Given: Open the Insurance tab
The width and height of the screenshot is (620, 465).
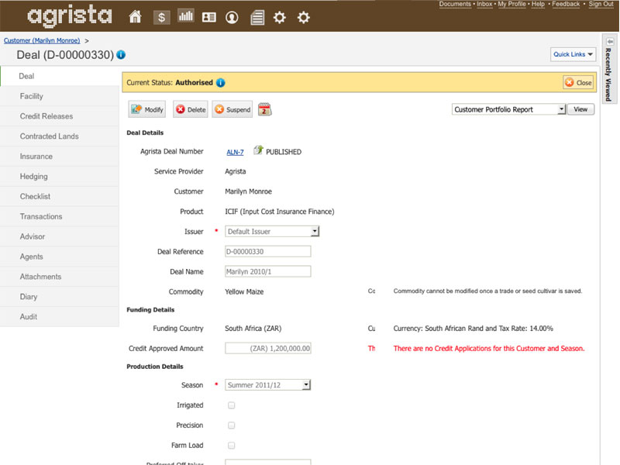Looking at the screenshot, I should (60, 157).
